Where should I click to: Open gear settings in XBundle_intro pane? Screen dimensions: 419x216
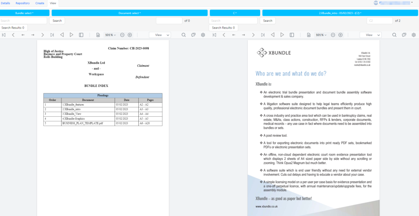pos(414,35)
